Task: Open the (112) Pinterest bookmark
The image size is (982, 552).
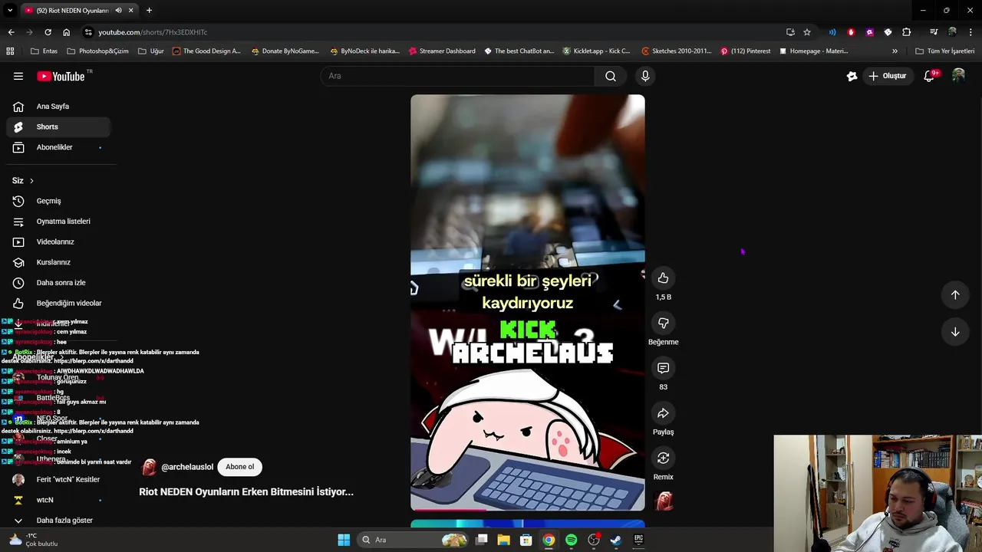Action: tap(745, 51)
